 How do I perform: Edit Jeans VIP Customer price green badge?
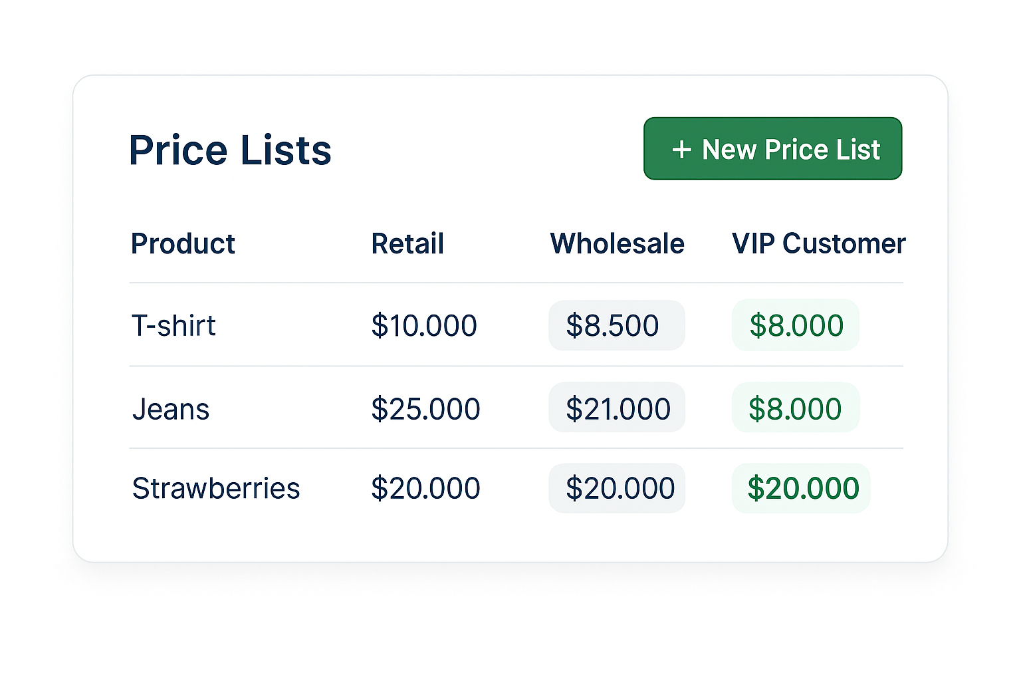coord(796,408)
